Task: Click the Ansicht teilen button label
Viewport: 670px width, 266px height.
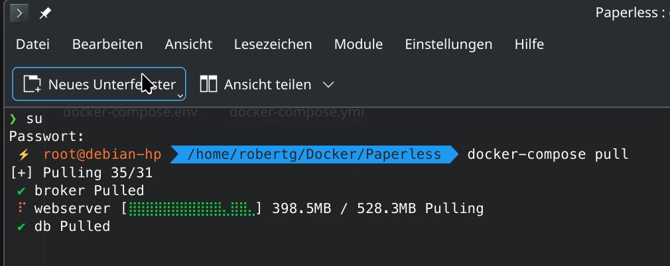Action: pyautogui.click(x=267, y=84)
